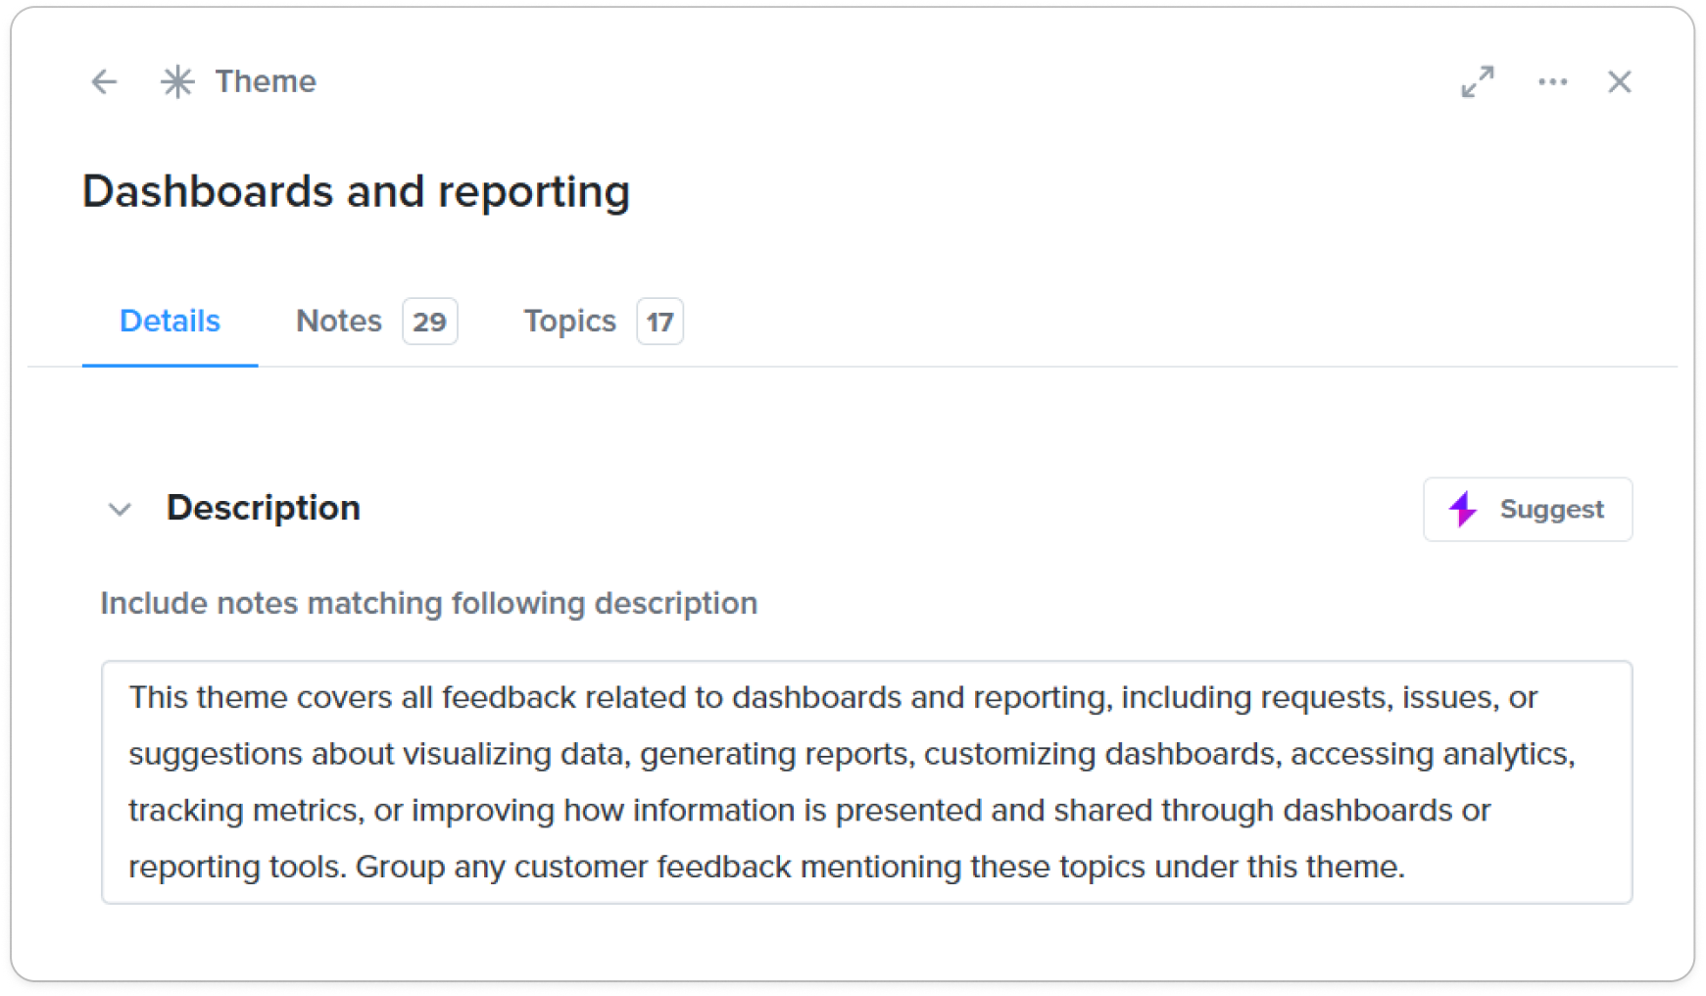Open the Notes tab
The width and height of the screenshot is (1706, 996).
[x=339, y=321]
